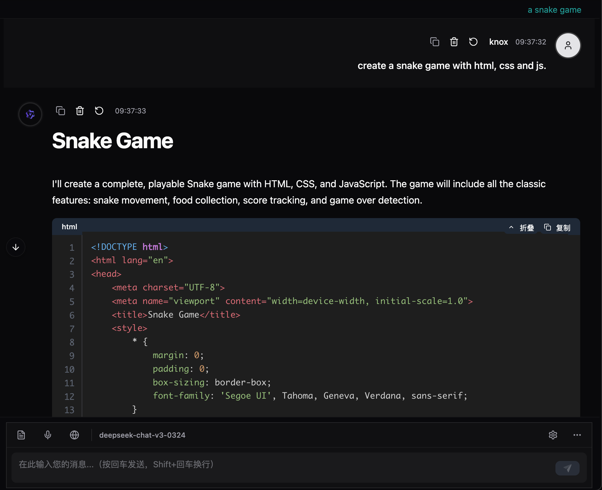Click the assistant model avatar icon

tap(30, 114)
